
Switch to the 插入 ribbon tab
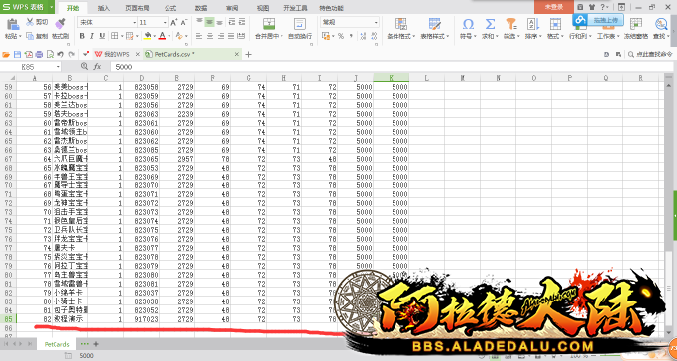[x=104, y=8]
